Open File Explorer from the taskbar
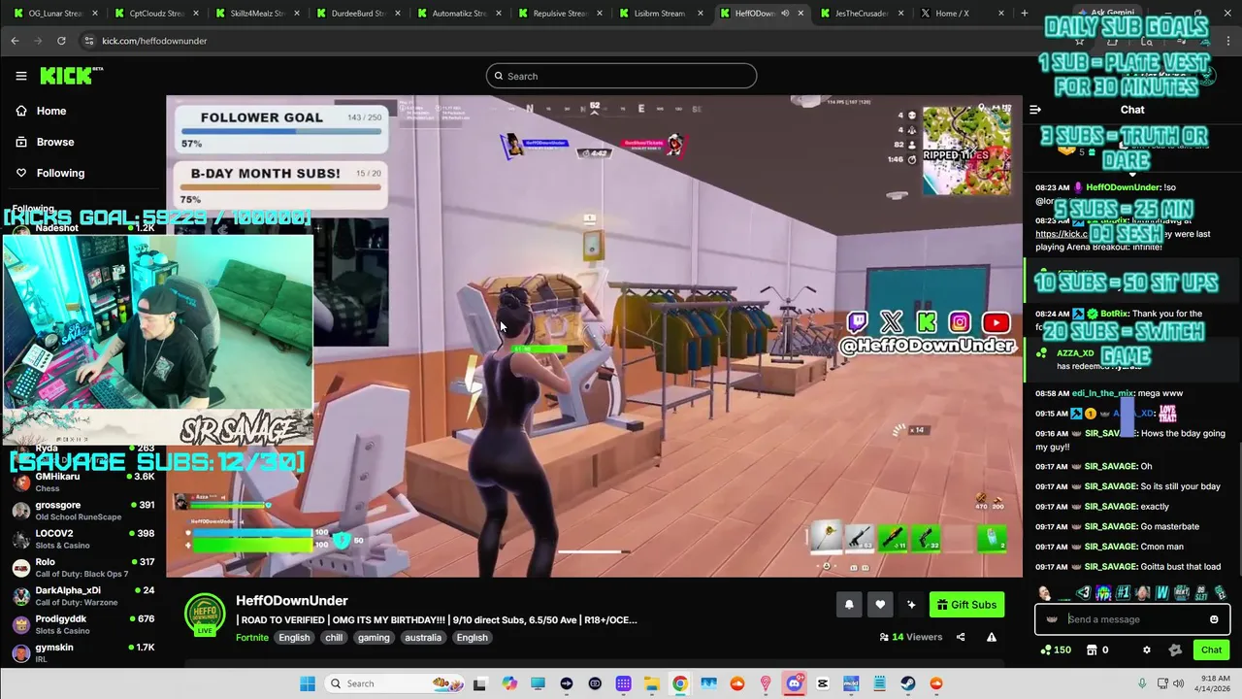This screenshot has height=699, width=1242. pos(652,683)
